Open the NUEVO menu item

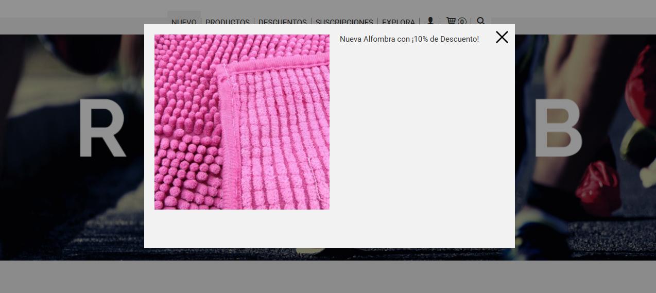184,21
